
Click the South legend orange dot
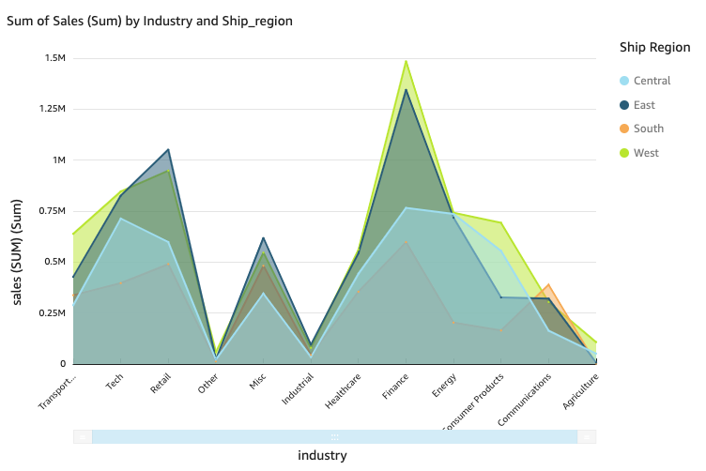[625, 129]
